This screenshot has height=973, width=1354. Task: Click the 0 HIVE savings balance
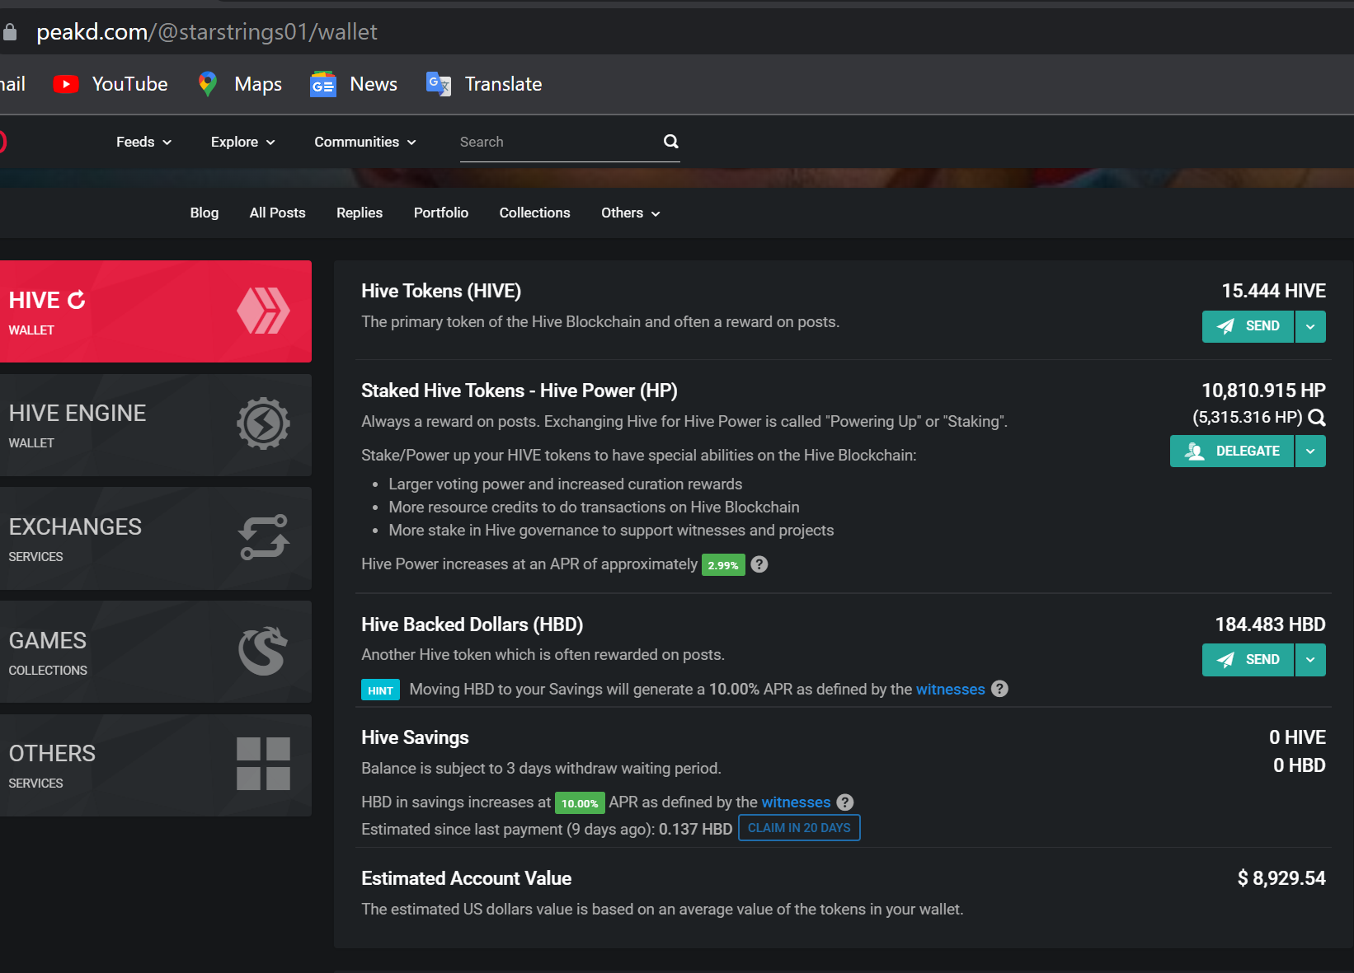[1297, 737]
